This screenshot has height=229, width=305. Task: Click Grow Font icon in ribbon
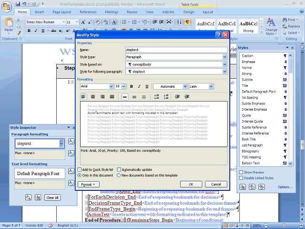click(x=83, y=22)
